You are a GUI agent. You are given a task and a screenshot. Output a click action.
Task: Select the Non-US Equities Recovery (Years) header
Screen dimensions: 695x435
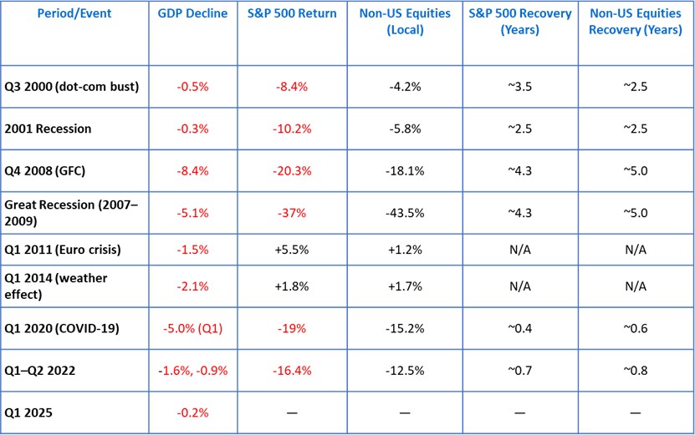(x=636, y=21)
